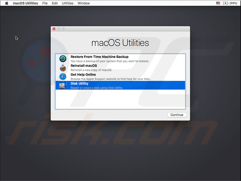Click the Reinstall macOS installer icon
Screen dimensions: 241x181
(63, 68)
